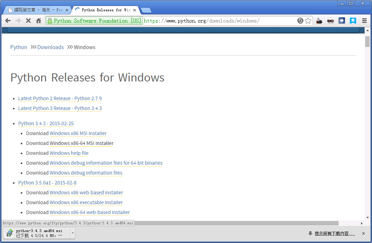Bookmark this page with the star
Image resolution: width=372 pixels, height=243 pixels.
tap(308, 21)
